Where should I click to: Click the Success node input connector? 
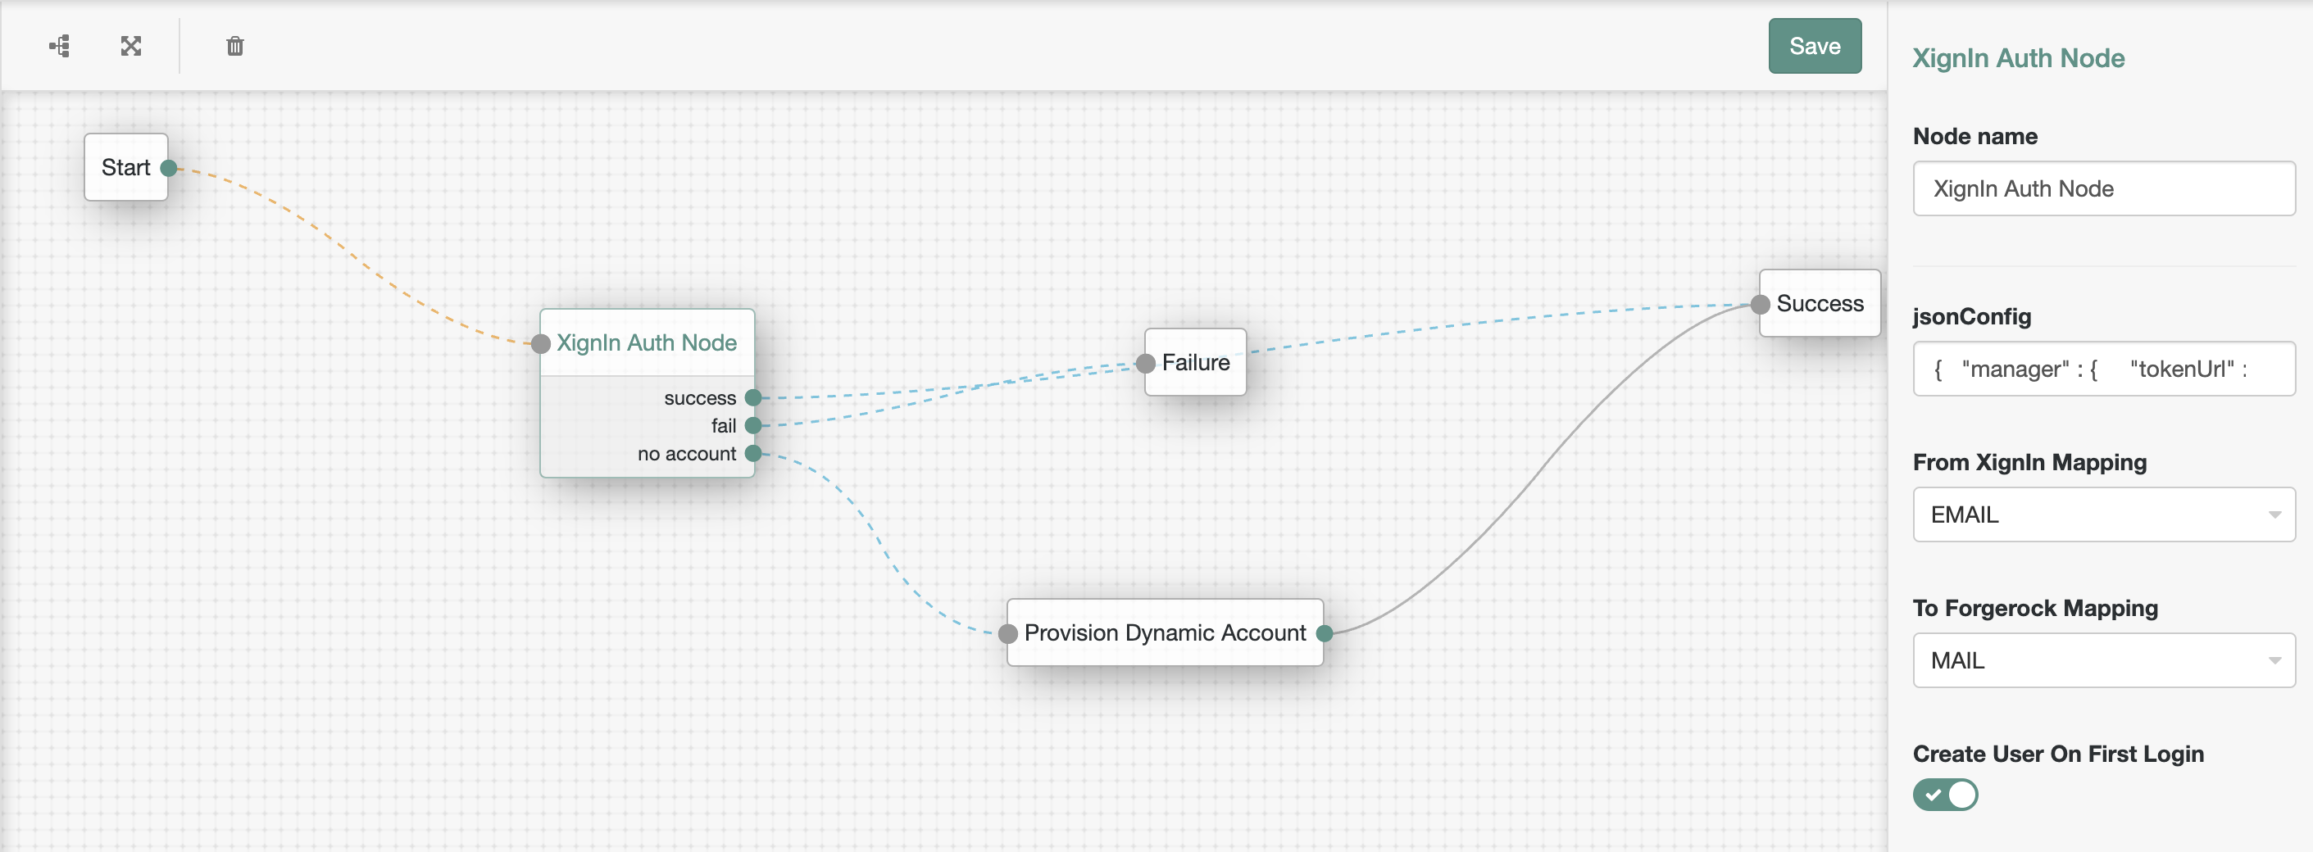pyautogui.click(x=1760, y=305)
